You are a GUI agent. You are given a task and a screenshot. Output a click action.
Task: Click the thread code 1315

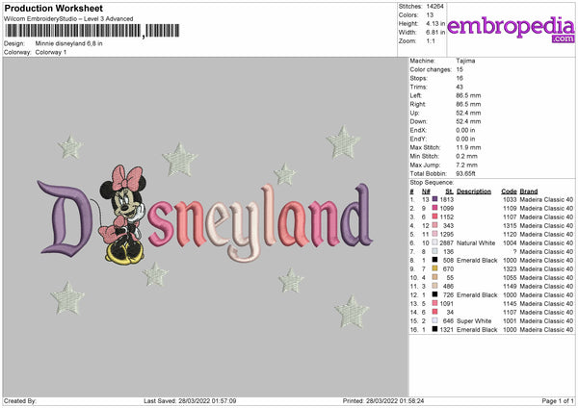(x=510, y=225)
